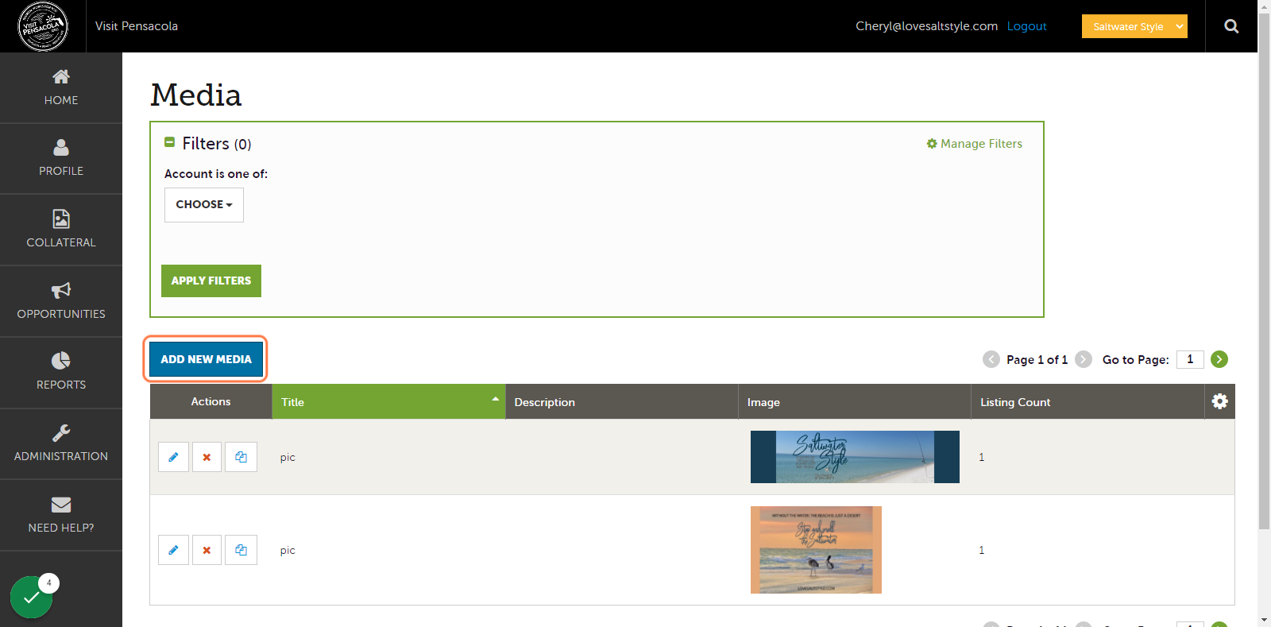
Task: Go to next page gray arrow
Action: point(1084,359)
